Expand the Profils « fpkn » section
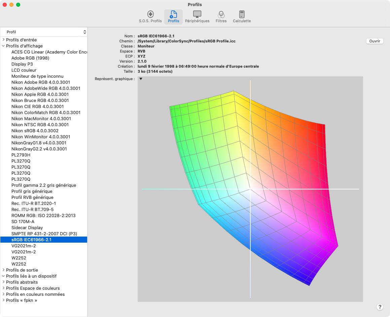The height and width of the screenshot is (317, 390). point(3,300)
